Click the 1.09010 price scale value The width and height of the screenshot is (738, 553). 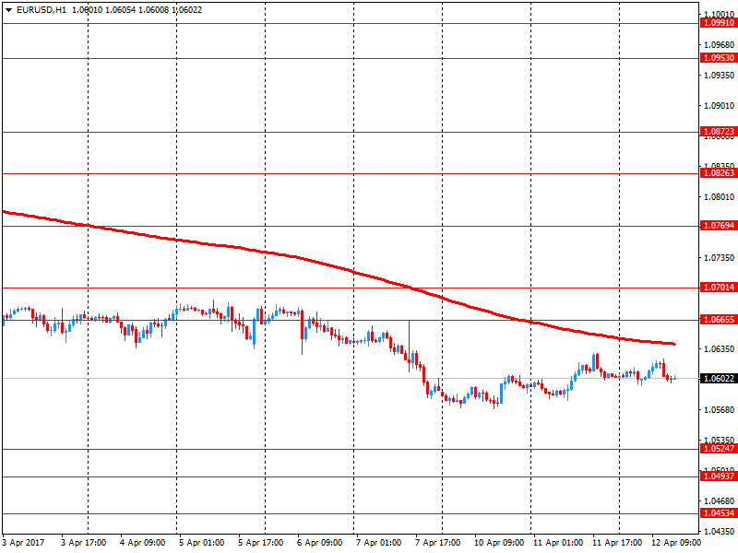[x=720, y=106]
